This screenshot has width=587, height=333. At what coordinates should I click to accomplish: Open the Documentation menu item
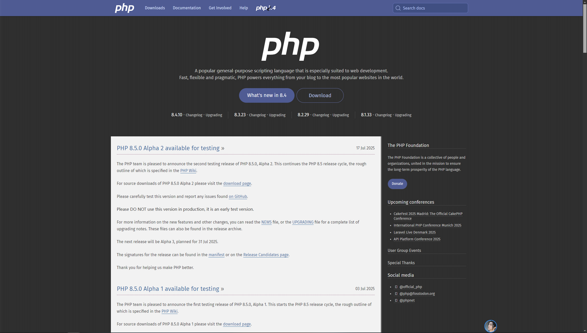click(x=187, y=8)
